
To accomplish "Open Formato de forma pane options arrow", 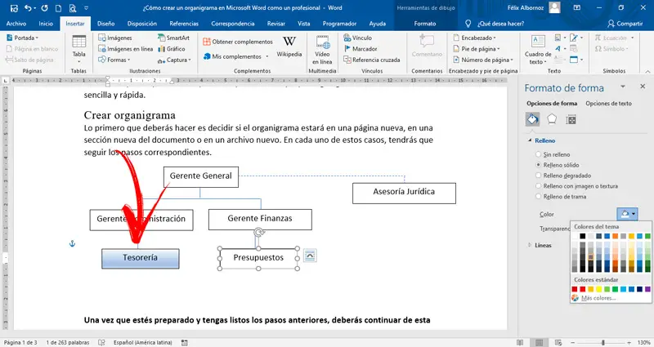I will [x=623, y=87].
